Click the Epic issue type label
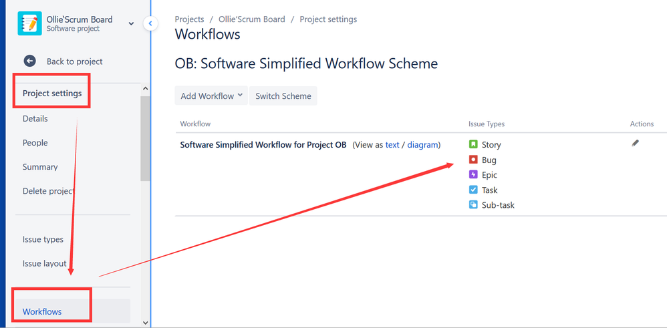The height and width of the screenshot is (328, 667). 490,175
